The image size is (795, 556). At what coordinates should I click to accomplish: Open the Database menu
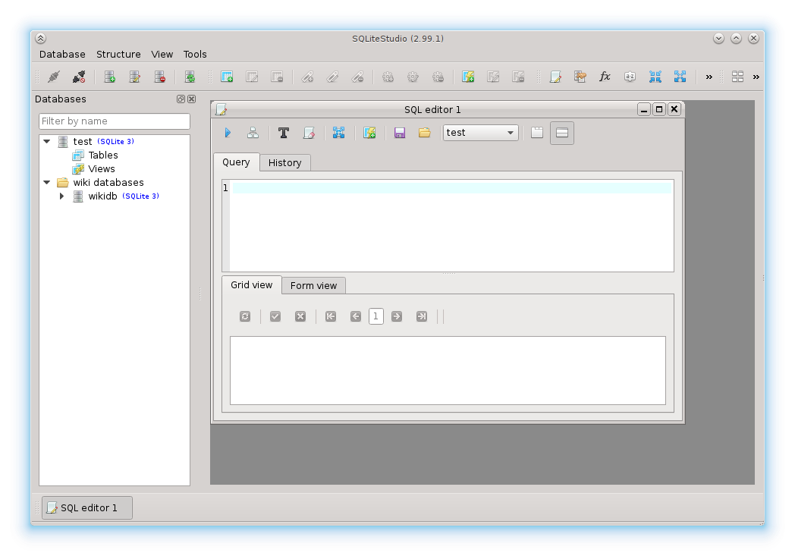pyautogui.click(x=62, y=54)
